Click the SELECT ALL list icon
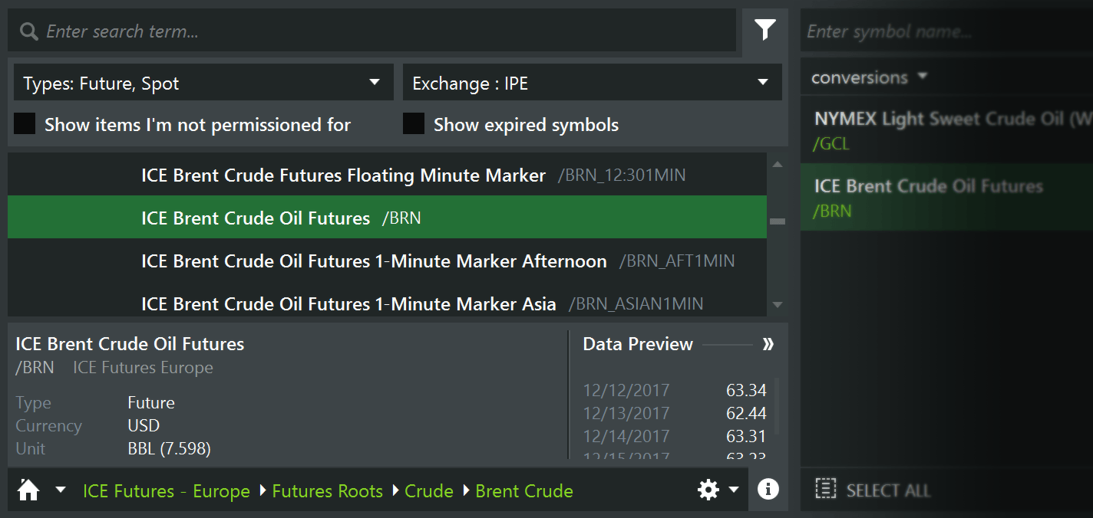Screen dimensions: 1093x518 pyautogui.click(x=825, y=490)
